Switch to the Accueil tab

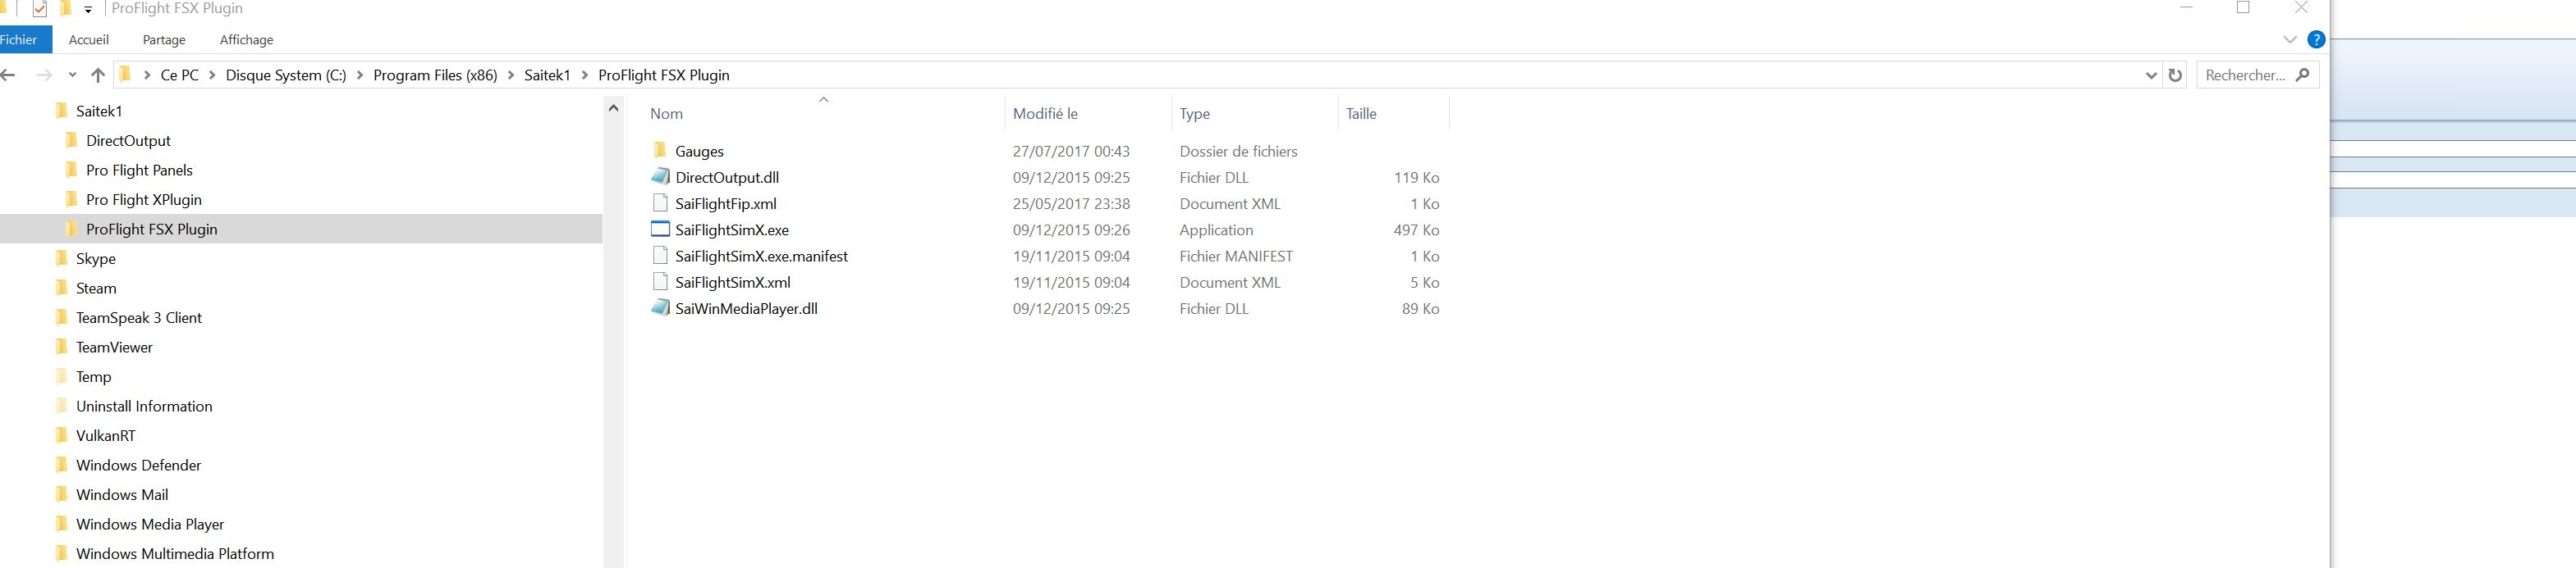[x=89, y=40]
